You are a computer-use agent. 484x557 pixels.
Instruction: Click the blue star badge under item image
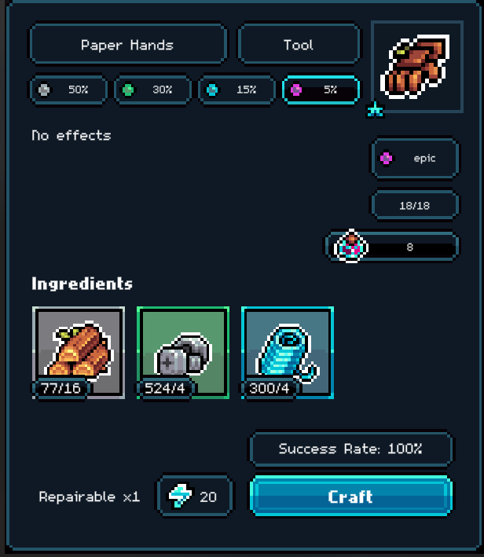point(376,110)
